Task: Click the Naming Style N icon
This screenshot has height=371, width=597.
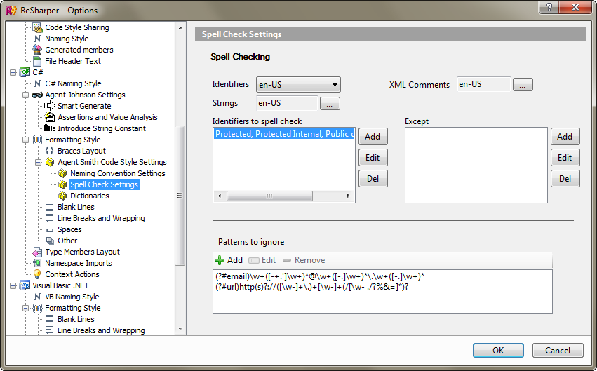Action: coord(37,39)
